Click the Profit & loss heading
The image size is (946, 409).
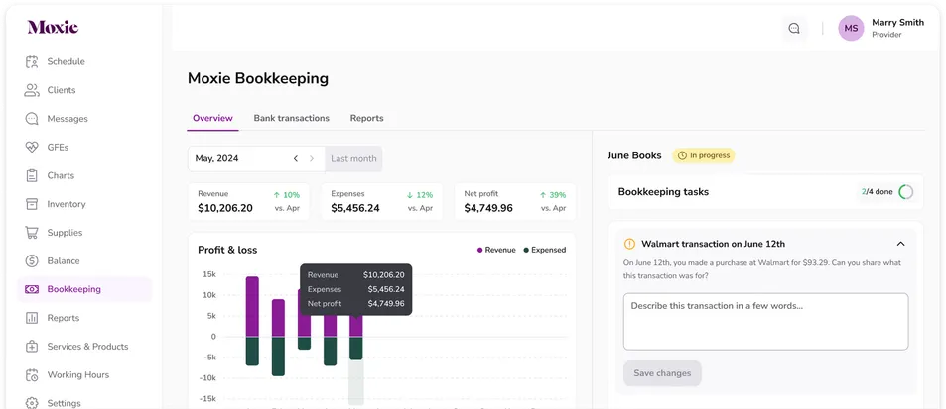pos(227,250)
